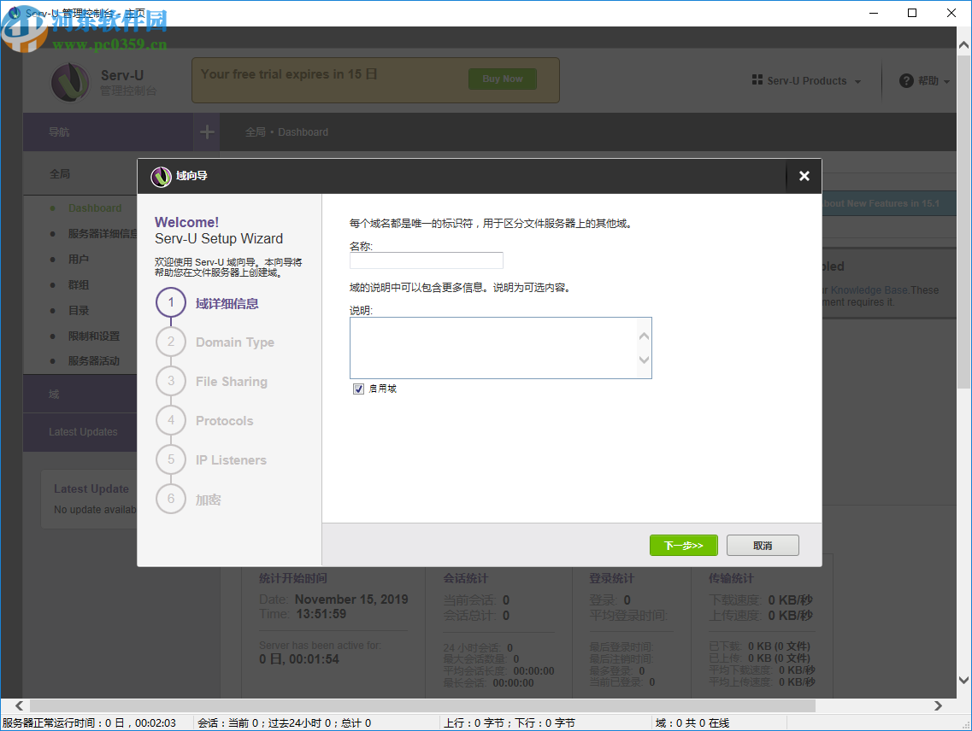Expand the Domain section in sidebar
The image size is (972, 731).
(80, 394)
